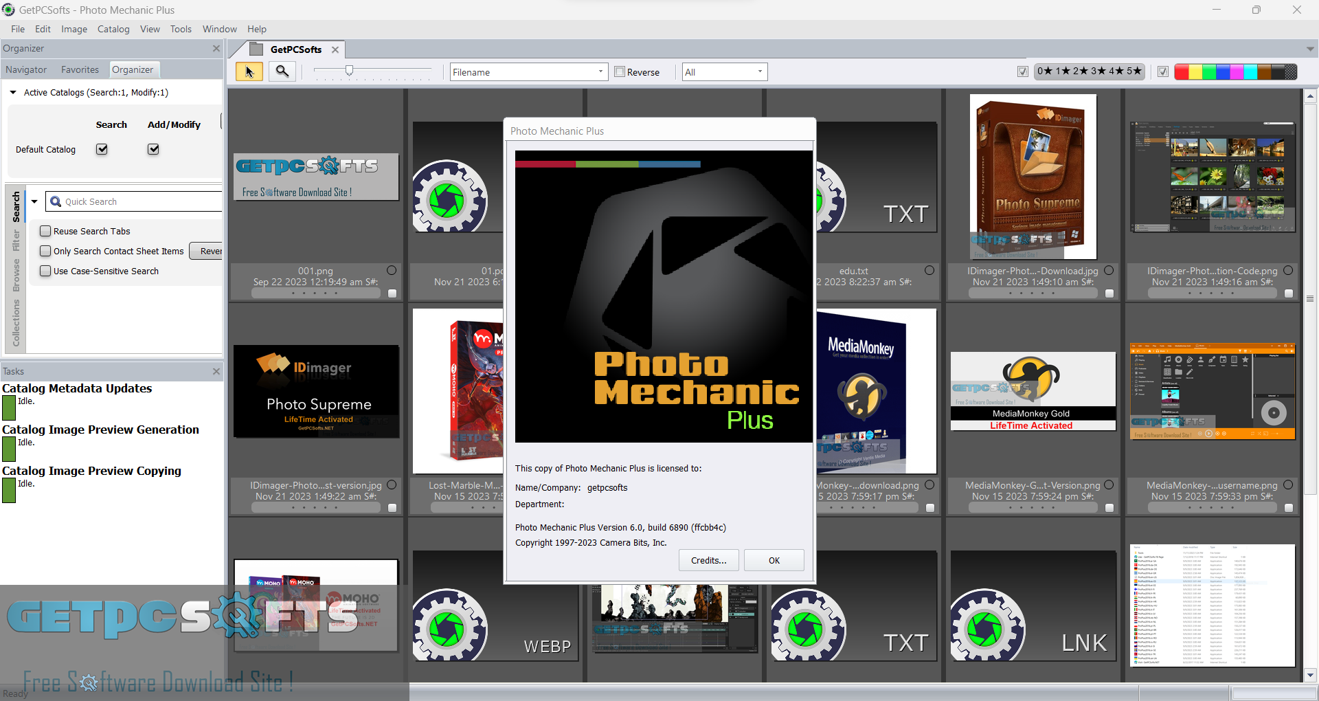Click the thumbnail size slider handle
This screenshot has height=701, width=1319.
[x=350, y=71]
